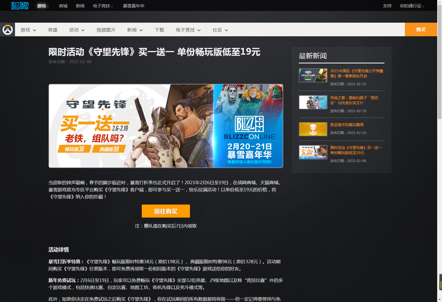442x302 pixels.
Task: Click the 新年免费试玩 paragraph label
Action: (64, 280)
